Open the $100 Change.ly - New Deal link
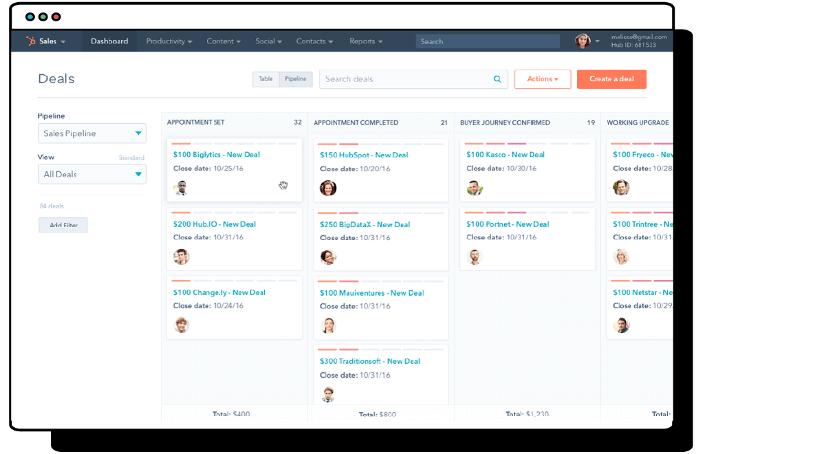The width and height of the screenshot is (826, 454). click(x=219, y=292)
